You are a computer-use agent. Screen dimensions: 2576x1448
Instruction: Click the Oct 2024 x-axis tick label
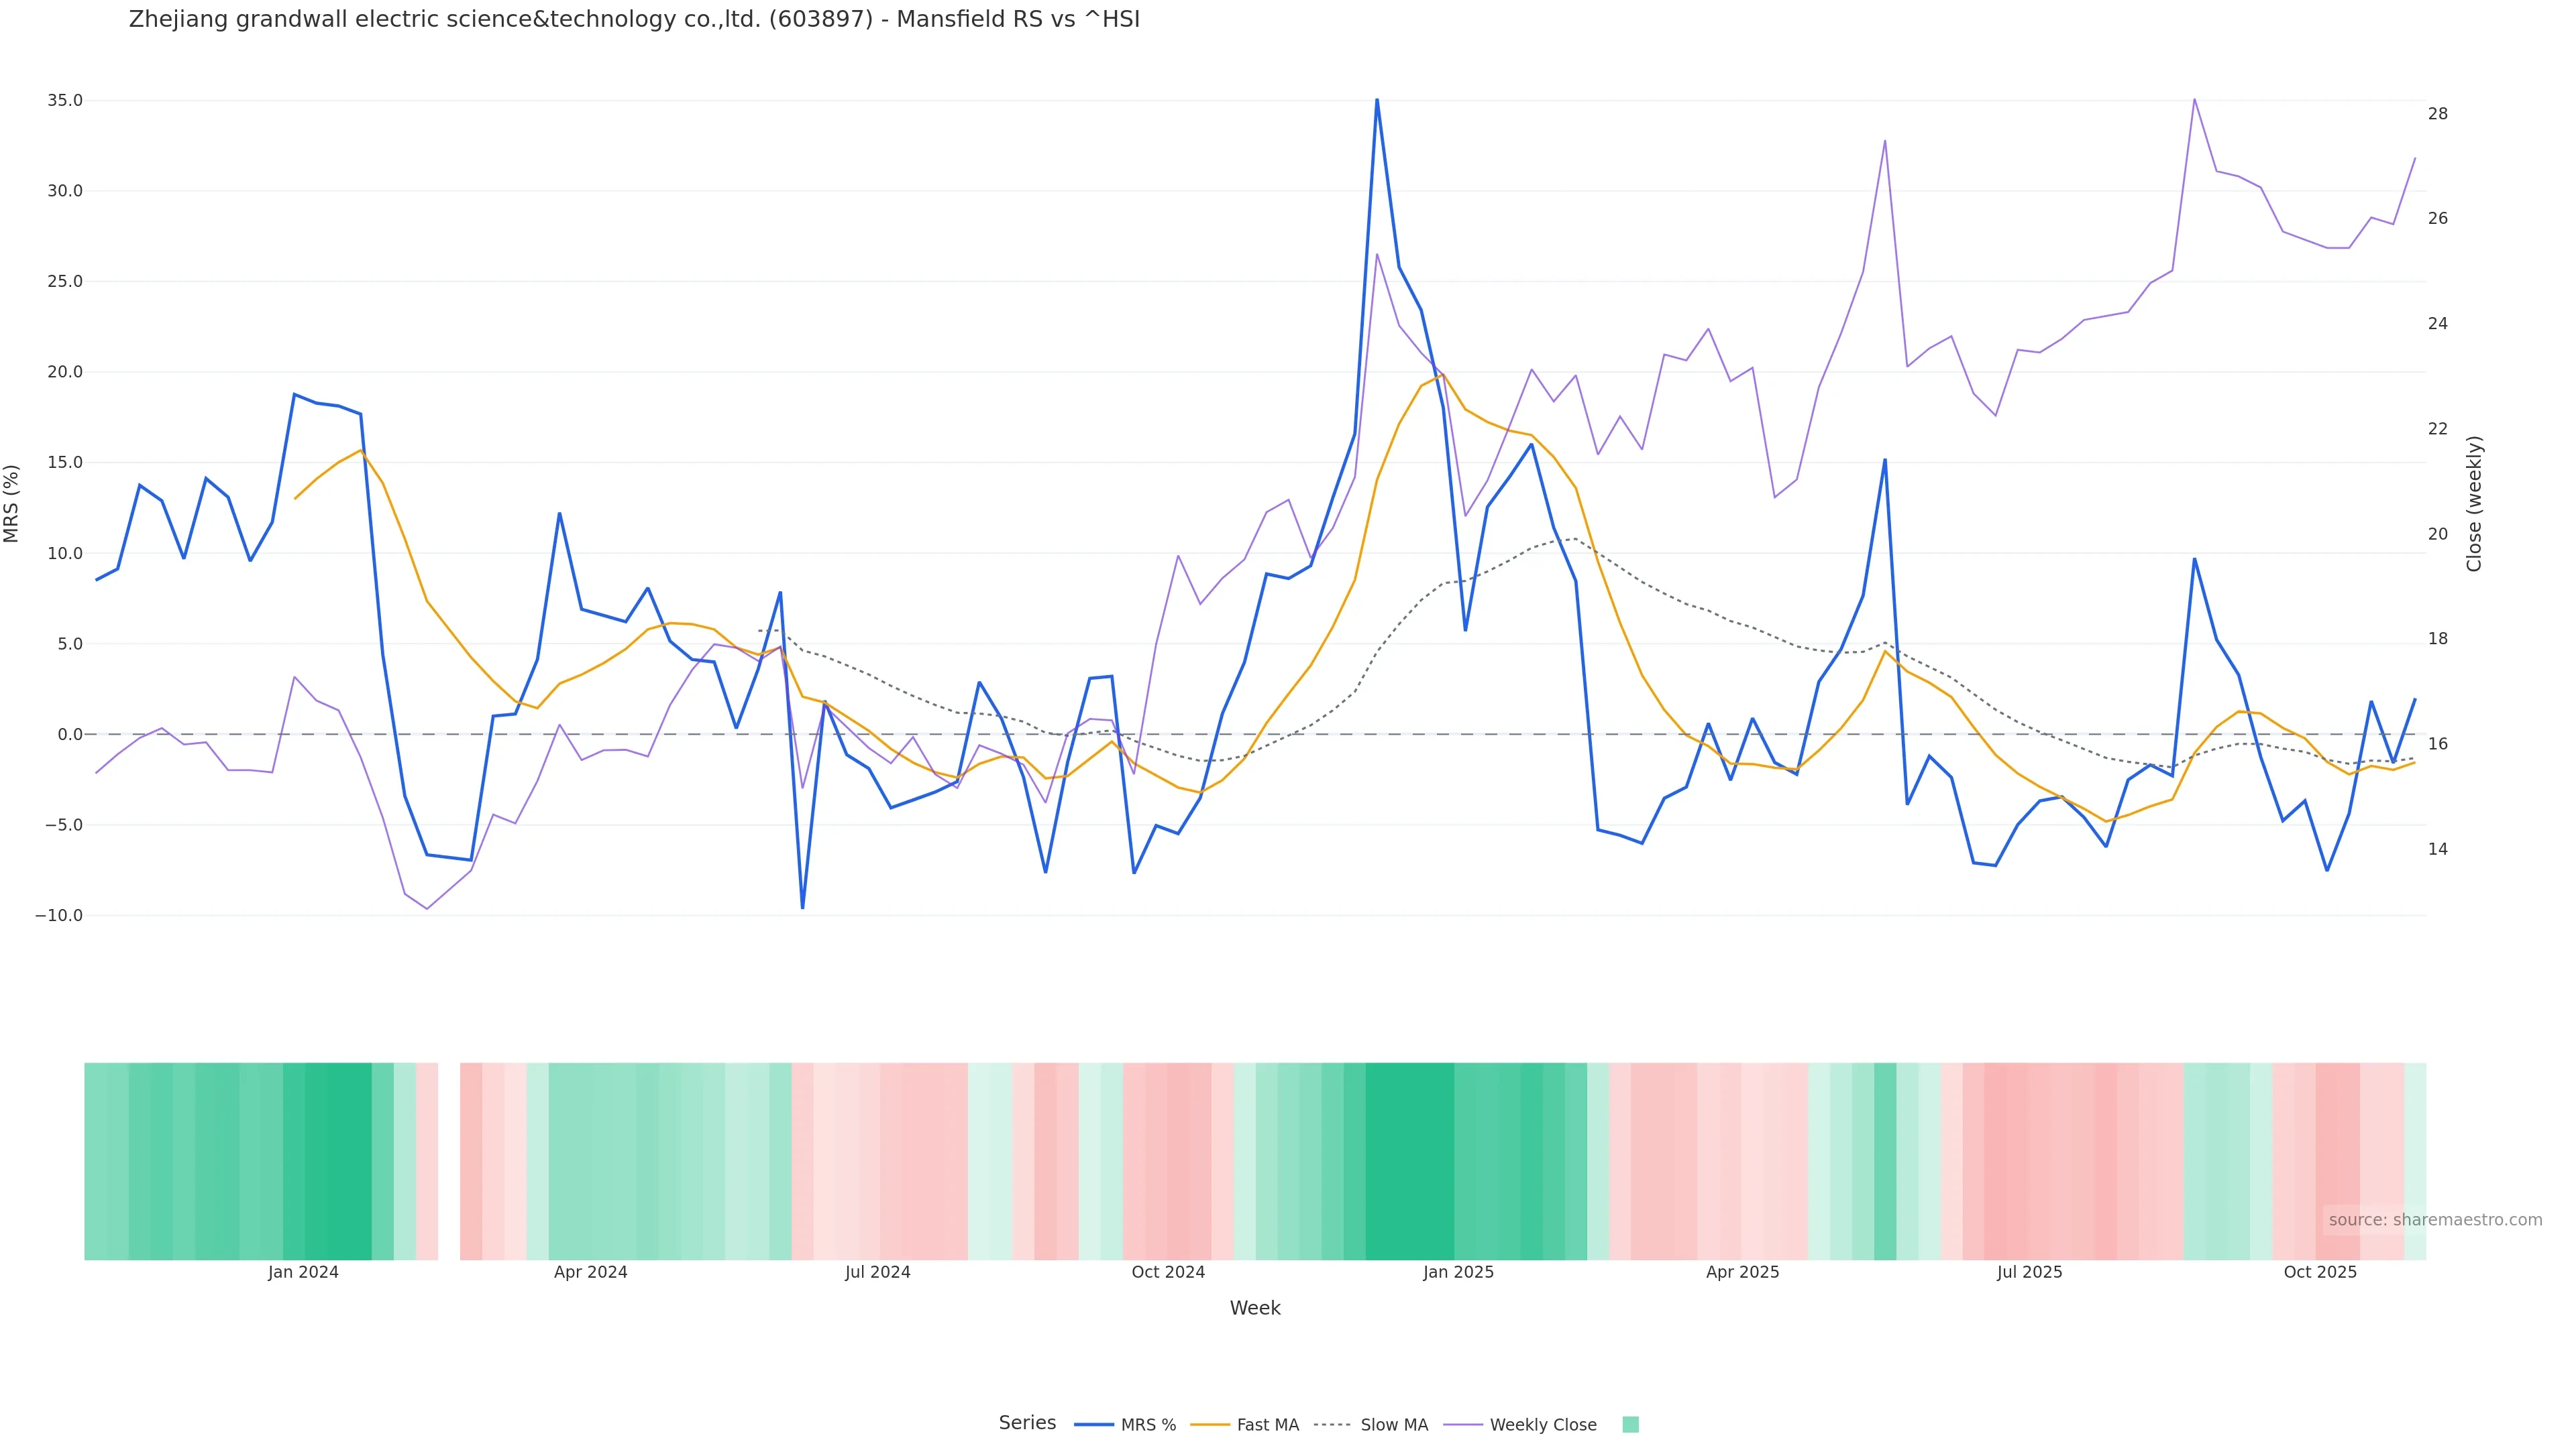pyautogui.click(x=1168, y=1273)
